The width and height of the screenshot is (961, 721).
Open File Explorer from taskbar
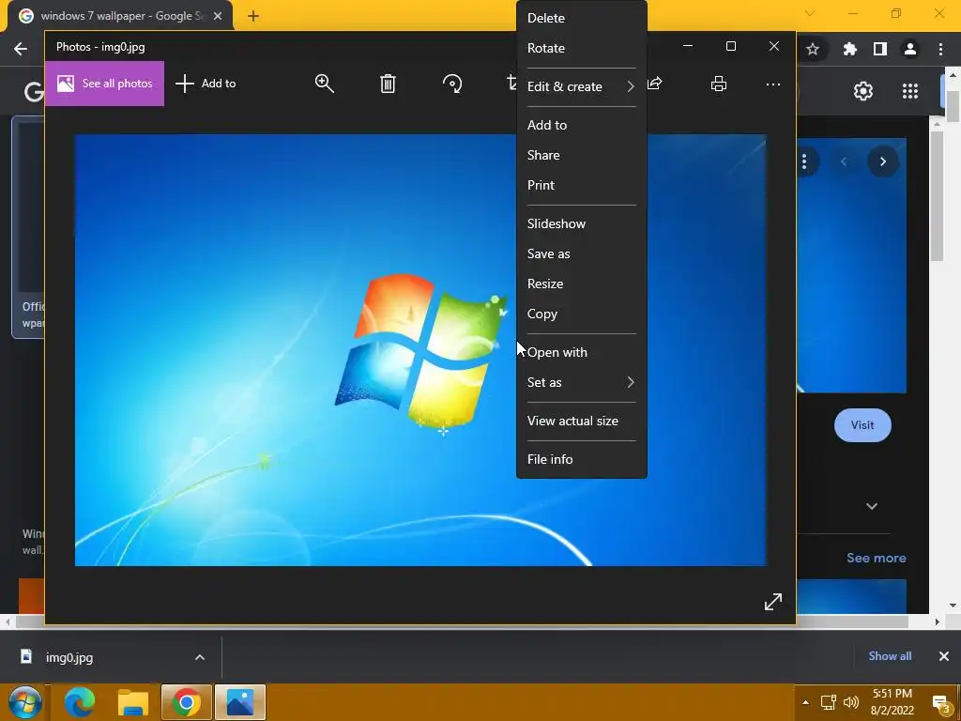coord(133,702)
